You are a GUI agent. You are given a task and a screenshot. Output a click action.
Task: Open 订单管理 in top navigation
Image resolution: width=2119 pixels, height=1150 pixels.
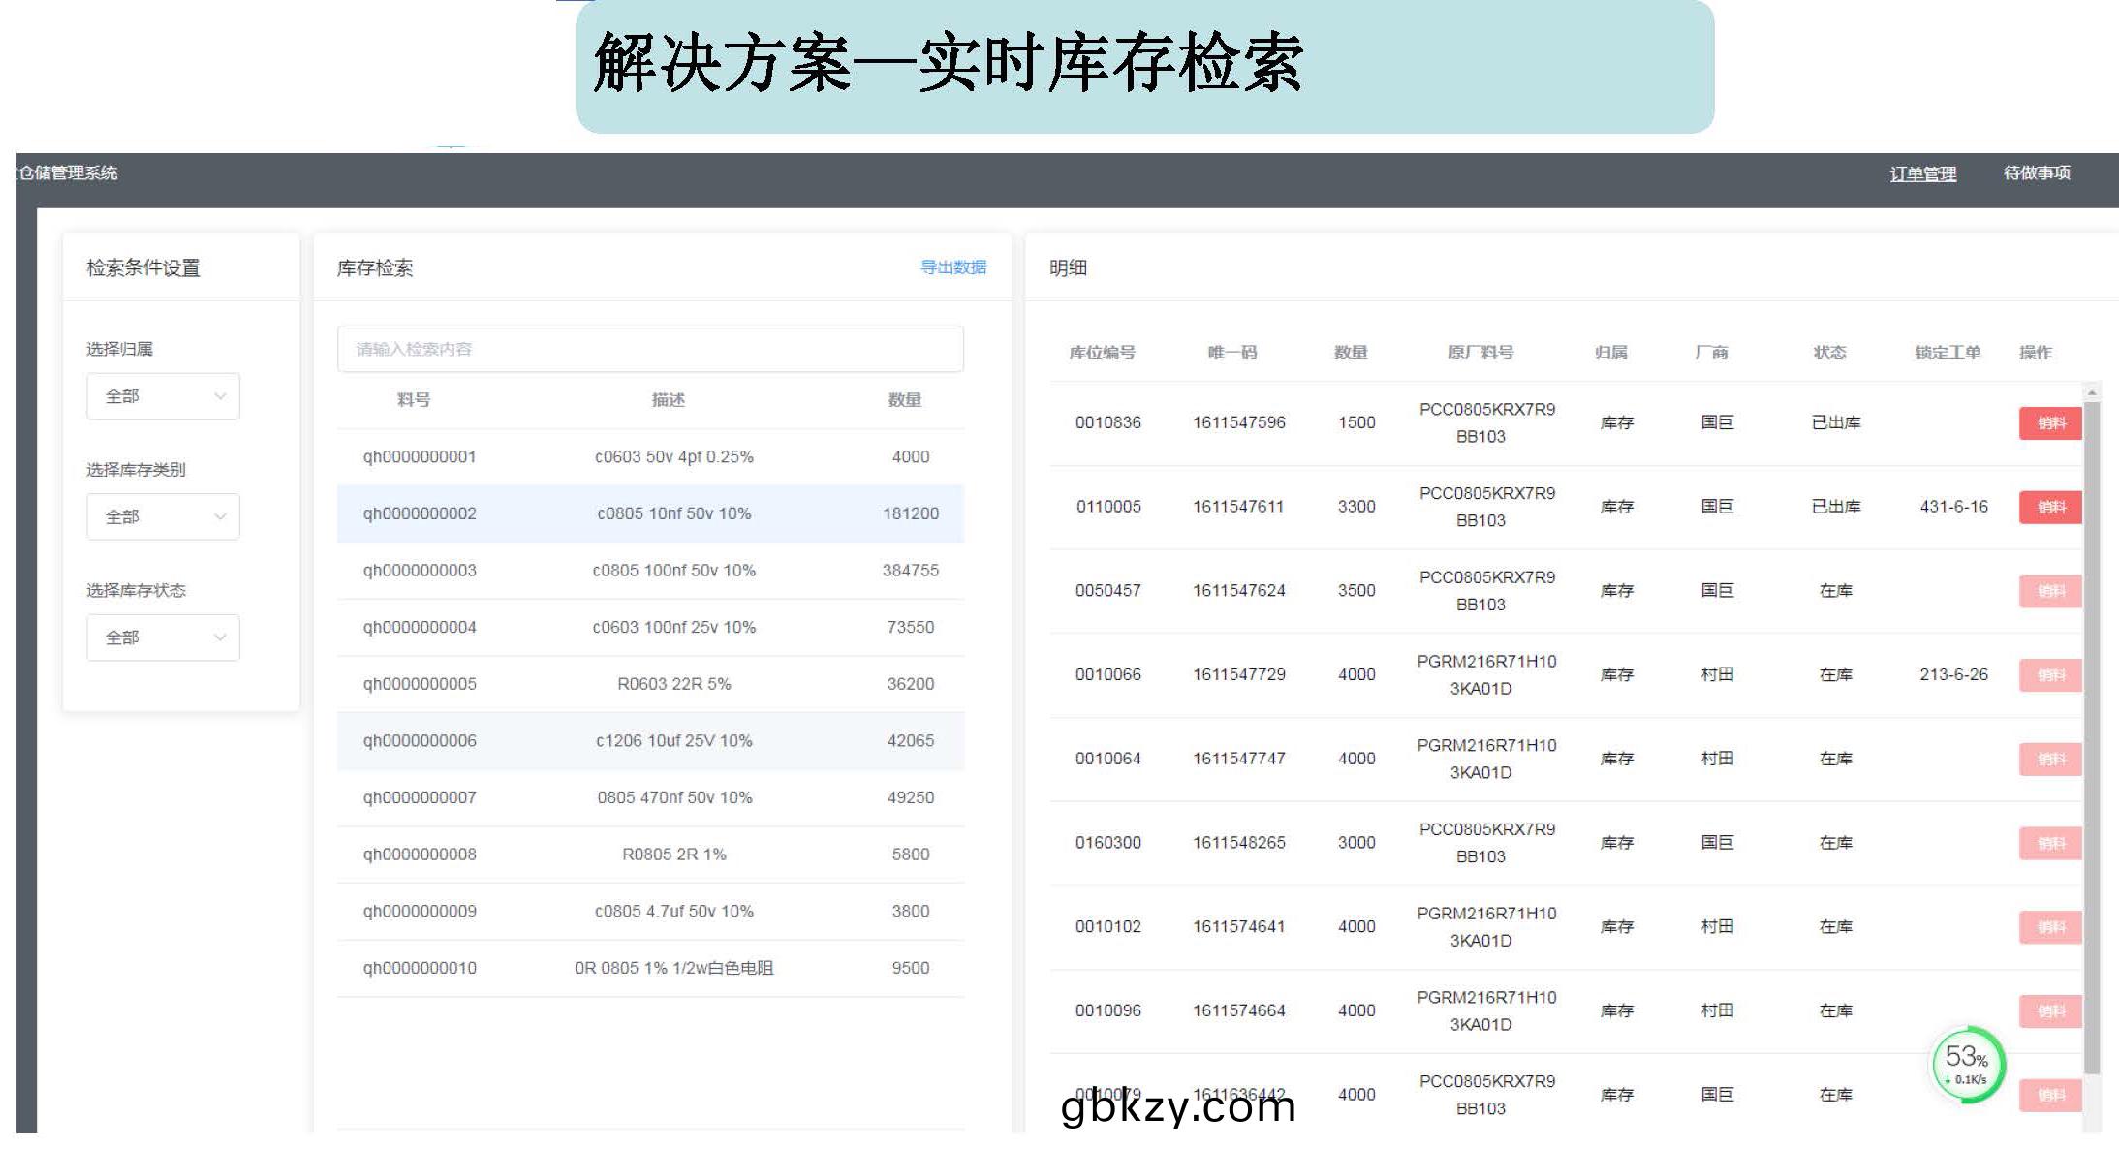tap(1922, 173)
